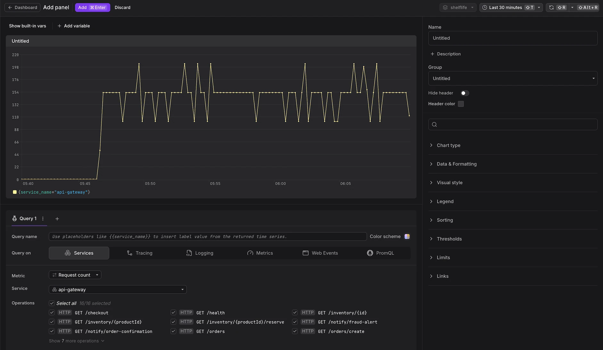Viewport: 603px width, 350px height.
Task: Uncheck GET /orders/create operation
Action: [x=295, y=331]
